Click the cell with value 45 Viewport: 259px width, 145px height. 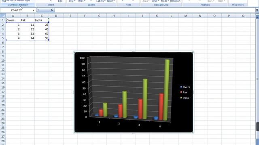click(x=42, y=29)
